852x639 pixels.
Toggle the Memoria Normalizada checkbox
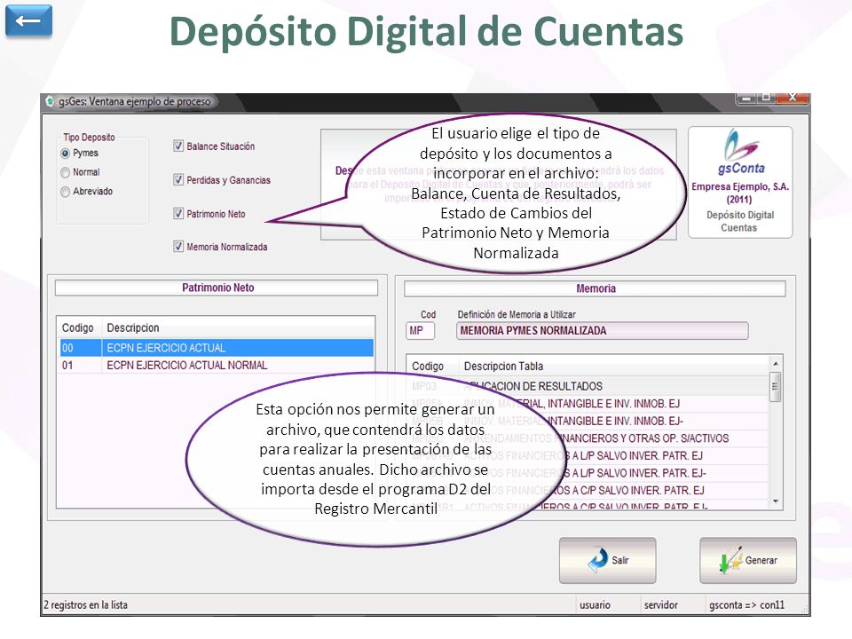tap(178, 247)
